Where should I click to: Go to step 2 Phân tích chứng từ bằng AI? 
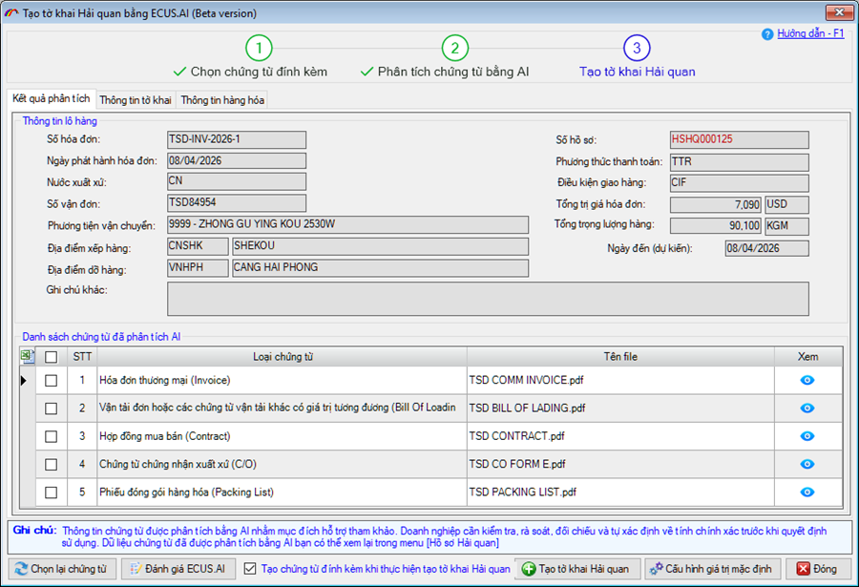point(455,48)
